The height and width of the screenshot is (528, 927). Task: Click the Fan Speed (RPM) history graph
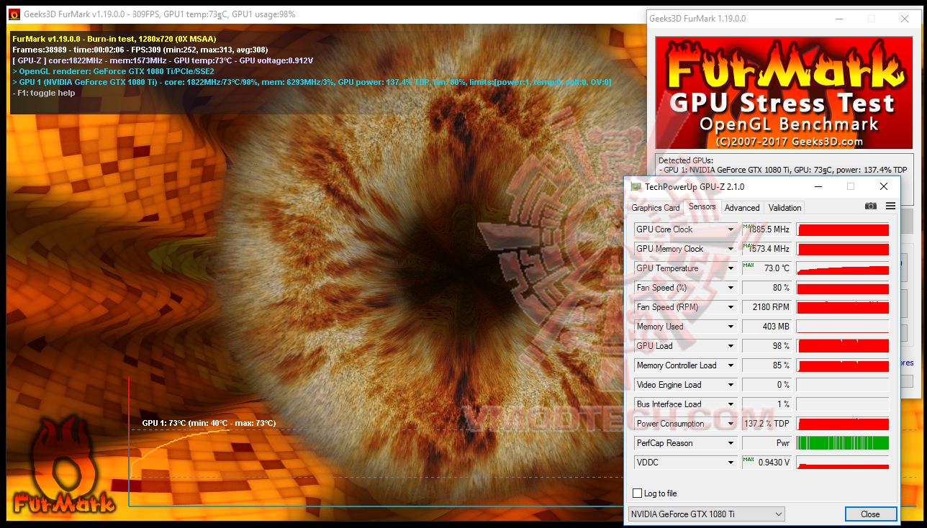843,307
